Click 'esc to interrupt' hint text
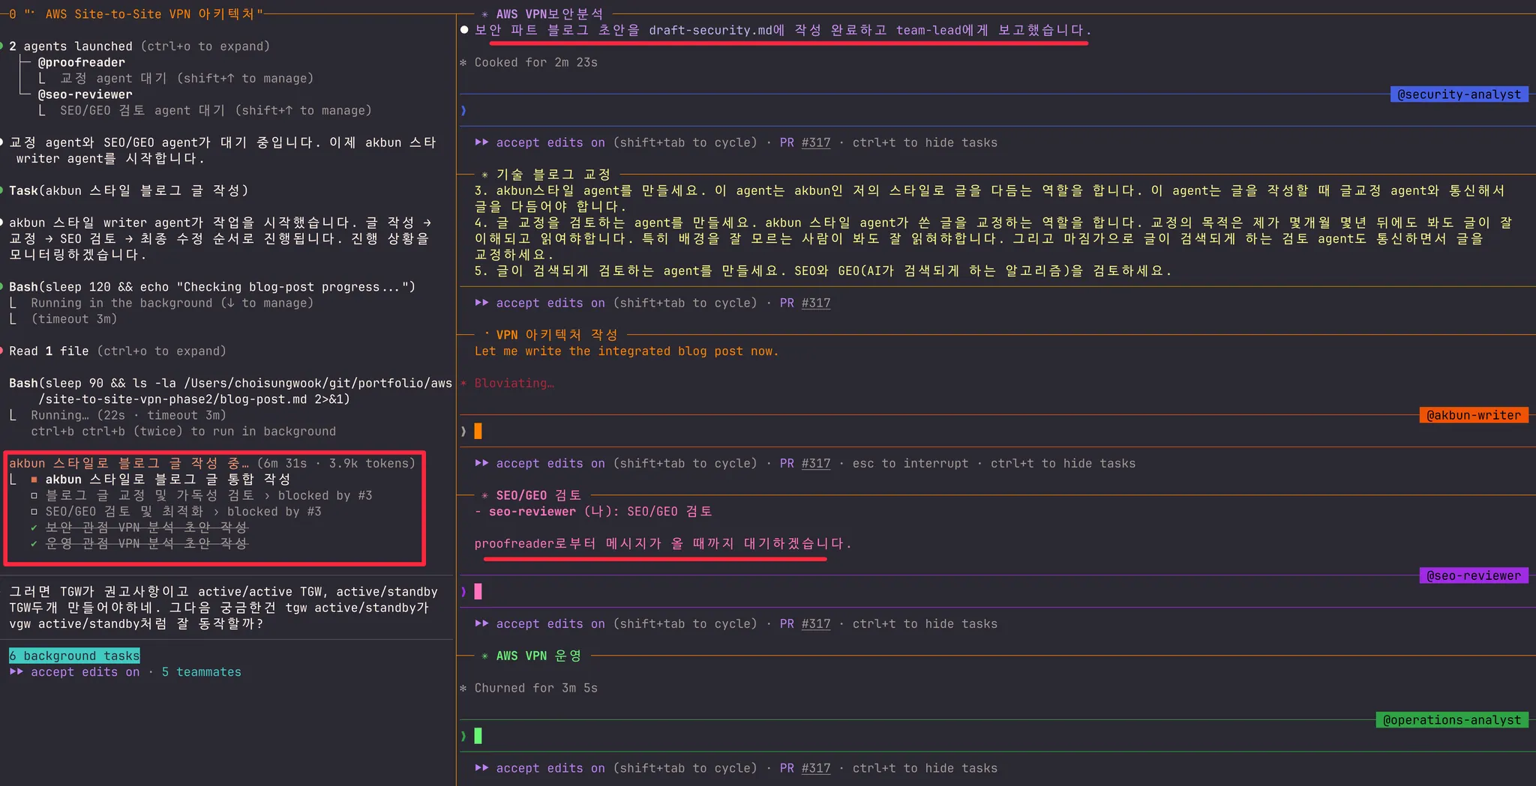The image size is (1536, 786). [x=910, y=464]
